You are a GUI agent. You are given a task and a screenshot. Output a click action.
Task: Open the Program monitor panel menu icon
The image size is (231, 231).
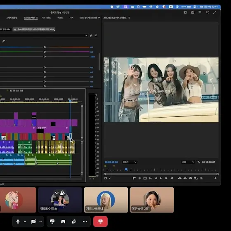click(x=129, y=18)
